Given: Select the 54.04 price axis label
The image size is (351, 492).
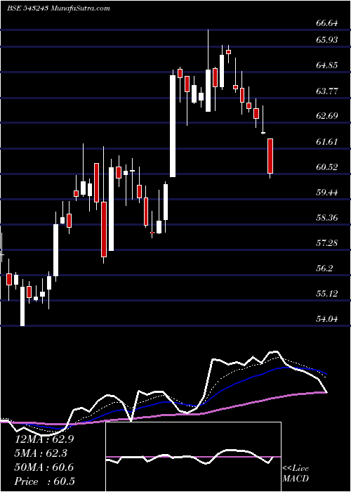Looking at the screenshot, I should pyautogui.click(x=327, y=319).
